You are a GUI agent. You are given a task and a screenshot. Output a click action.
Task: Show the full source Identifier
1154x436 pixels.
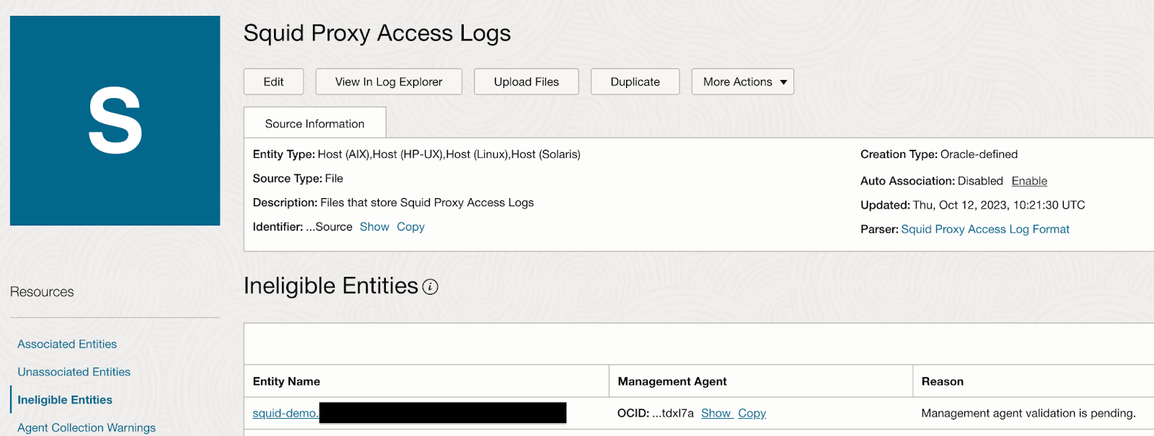click(x=374, y=227)
